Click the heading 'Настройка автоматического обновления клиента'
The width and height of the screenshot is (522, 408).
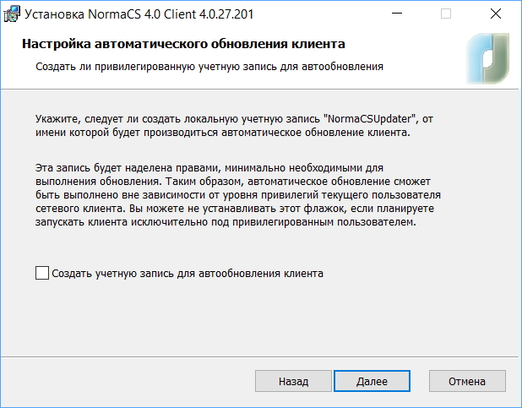point(183,44)
